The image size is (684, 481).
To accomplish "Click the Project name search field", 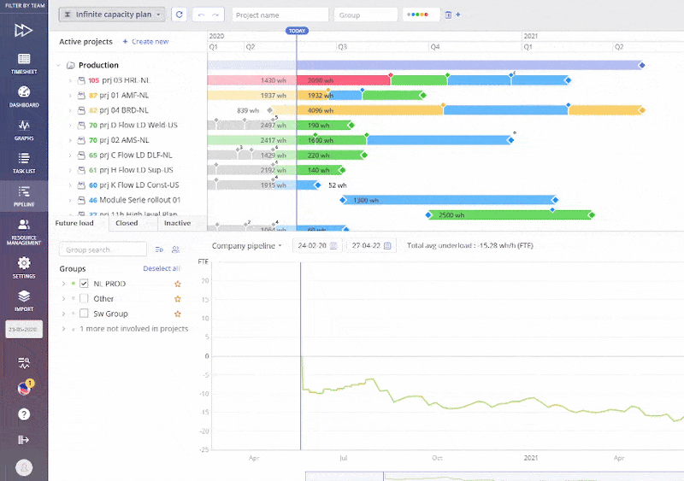I will point(280,15).
